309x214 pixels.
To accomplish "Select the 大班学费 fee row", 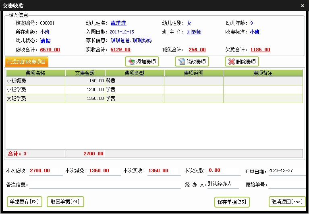I will 35,98.
